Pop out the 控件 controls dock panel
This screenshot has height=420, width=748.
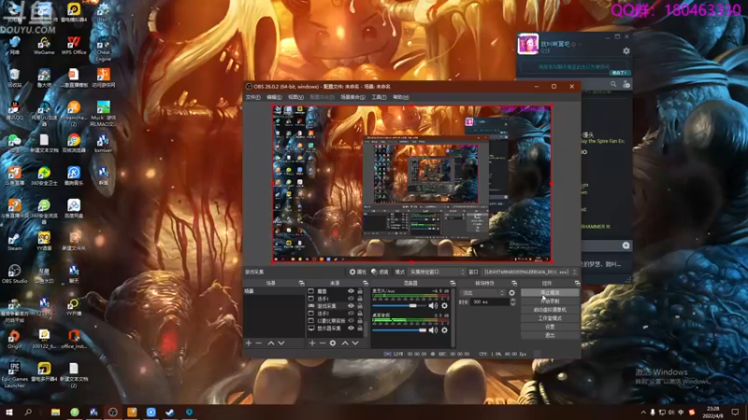pyautogui.click(x=577, y=283)
